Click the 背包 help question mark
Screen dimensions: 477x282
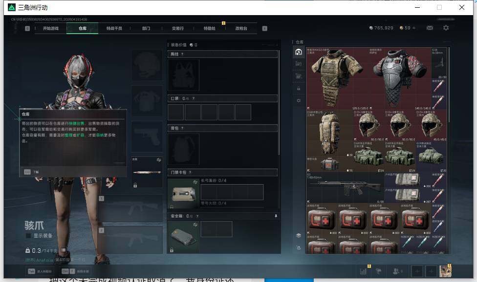click(x=182, y=128)
